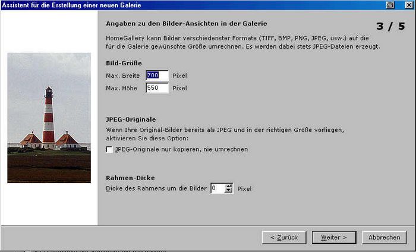Click the Max. Höhe label

121,88
